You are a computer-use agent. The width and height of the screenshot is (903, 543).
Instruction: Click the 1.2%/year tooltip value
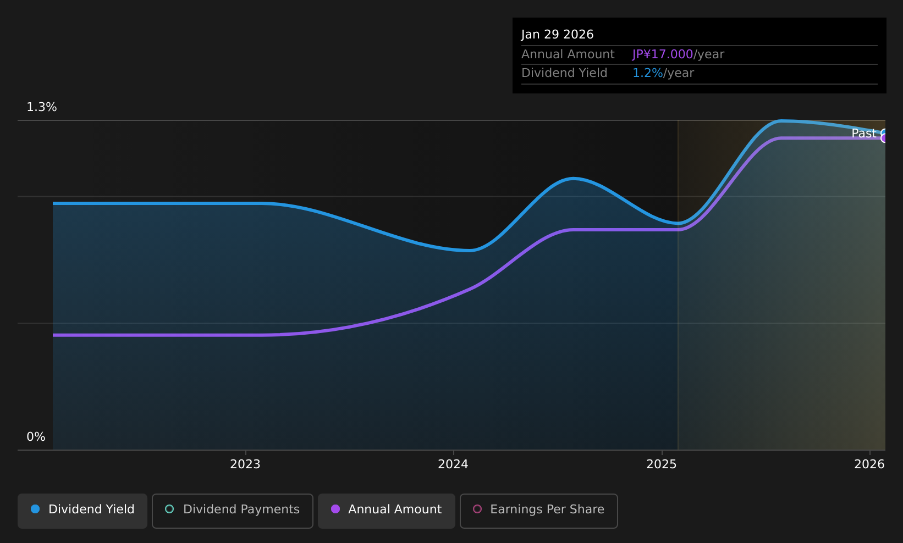663,73
